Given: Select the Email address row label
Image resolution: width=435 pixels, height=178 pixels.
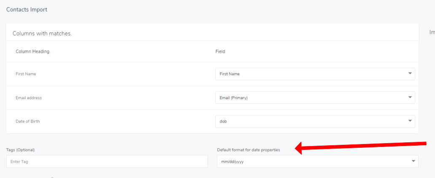Looking at the screenshot, I should coord(29,98).
